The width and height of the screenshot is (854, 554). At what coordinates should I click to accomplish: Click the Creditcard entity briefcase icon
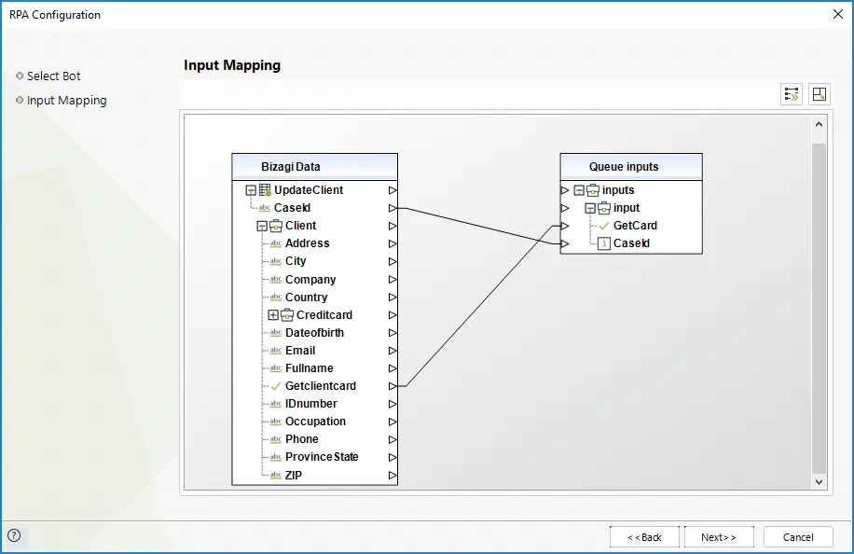coord(287,315)
